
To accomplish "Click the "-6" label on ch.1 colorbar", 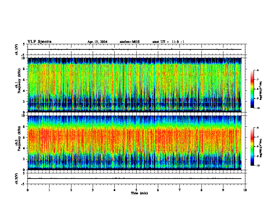I will 257,70.
